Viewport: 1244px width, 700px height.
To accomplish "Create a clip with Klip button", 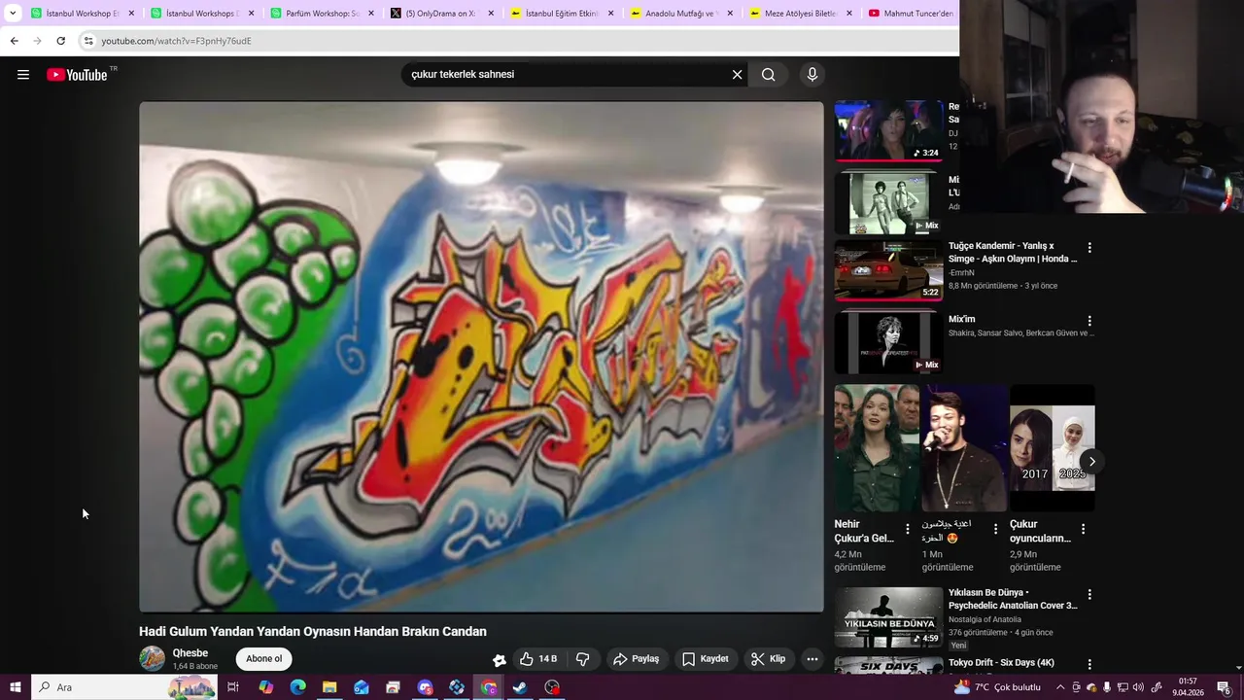I will click(768, 659).
